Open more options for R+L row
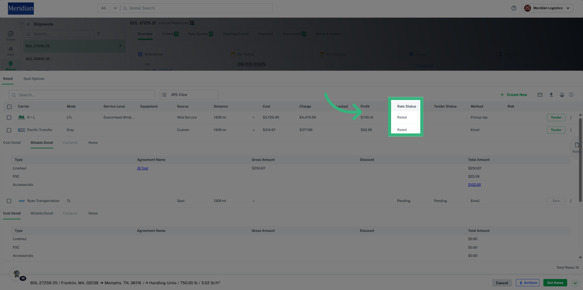This screenshot has width=583, height=290. [571, 118]
